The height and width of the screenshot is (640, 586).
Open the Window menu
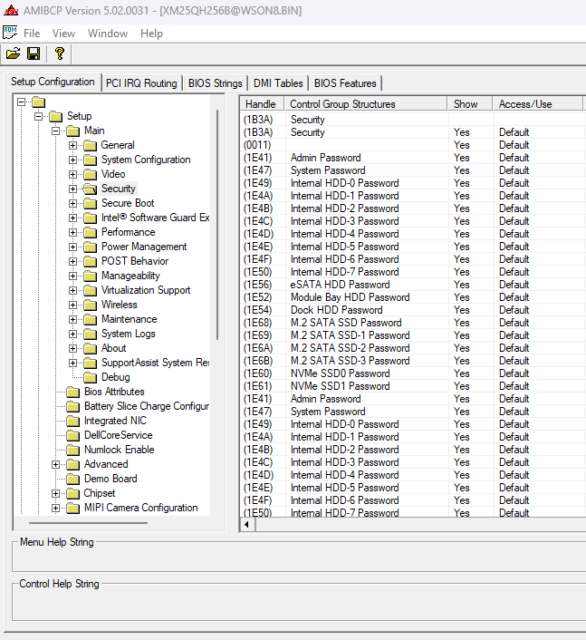click(107, 34)
